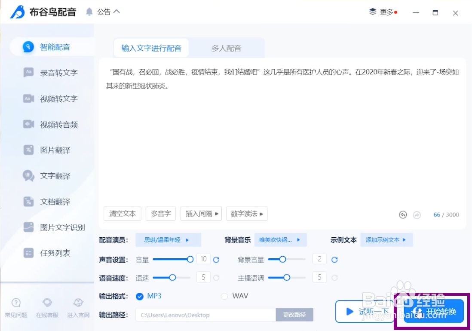
Task: Open 图片翻译 in the sidebar
Action: point(55,150)
